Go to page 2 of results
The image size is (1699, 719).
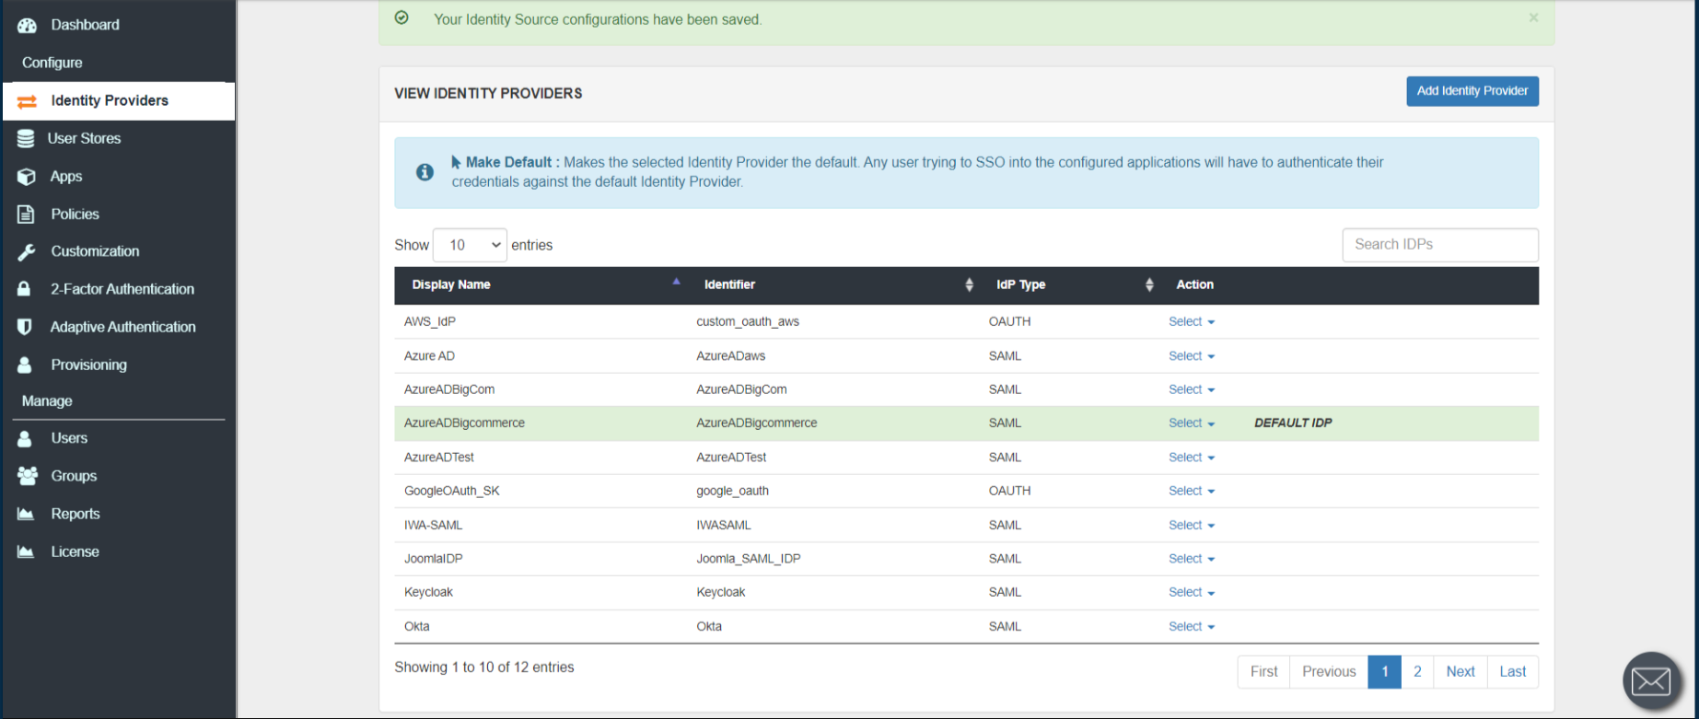point(1417,672)
